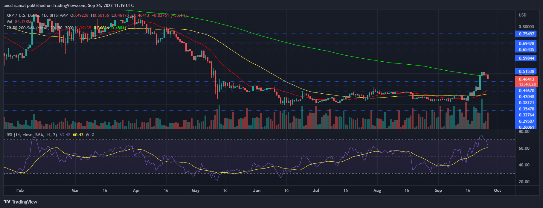Click the 0.42048 price level label
This screenshot has height=208, width=543.
pyautogui.click(x=526, y=96)
